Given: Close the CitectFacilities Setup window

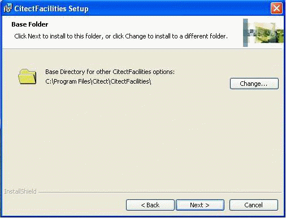Looking at the screenshot, I should point(276,8).
